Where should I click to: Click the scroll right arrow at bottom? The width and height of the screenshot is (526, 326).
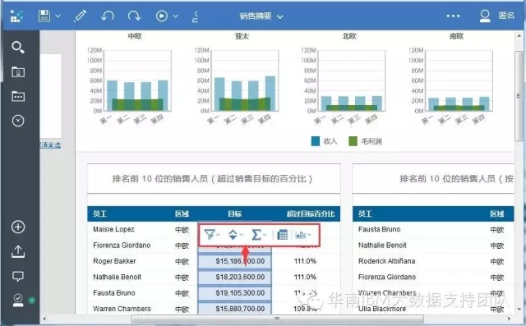[x=510, y=319]
